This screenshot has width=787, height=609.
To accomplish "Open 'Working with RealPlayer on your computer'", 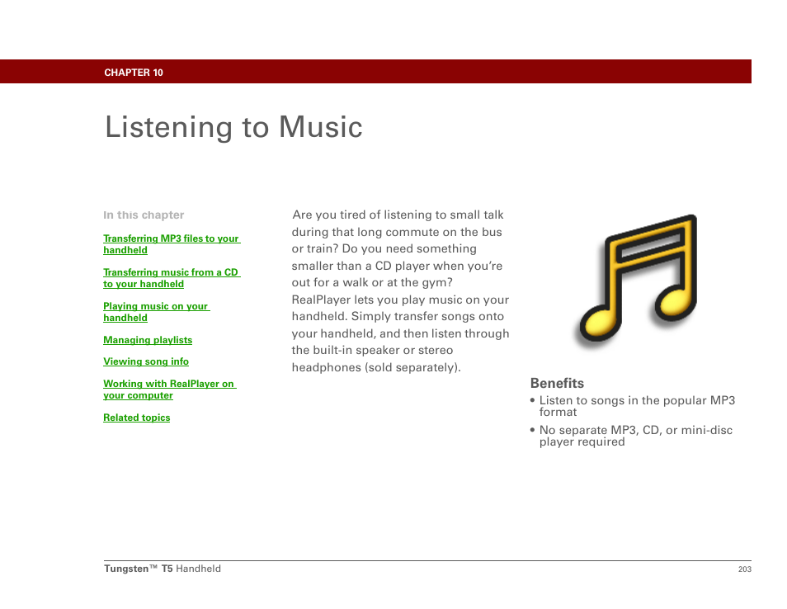I will click(170, 389).
